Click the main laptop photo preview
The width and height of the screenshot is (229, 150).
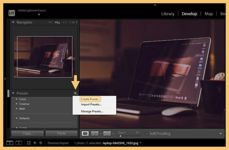(152, 74)
